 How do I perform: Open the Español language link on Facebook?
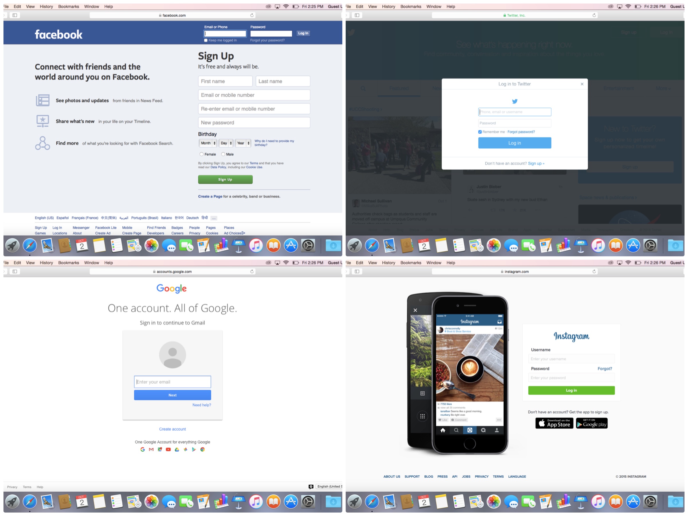[62, 218]
